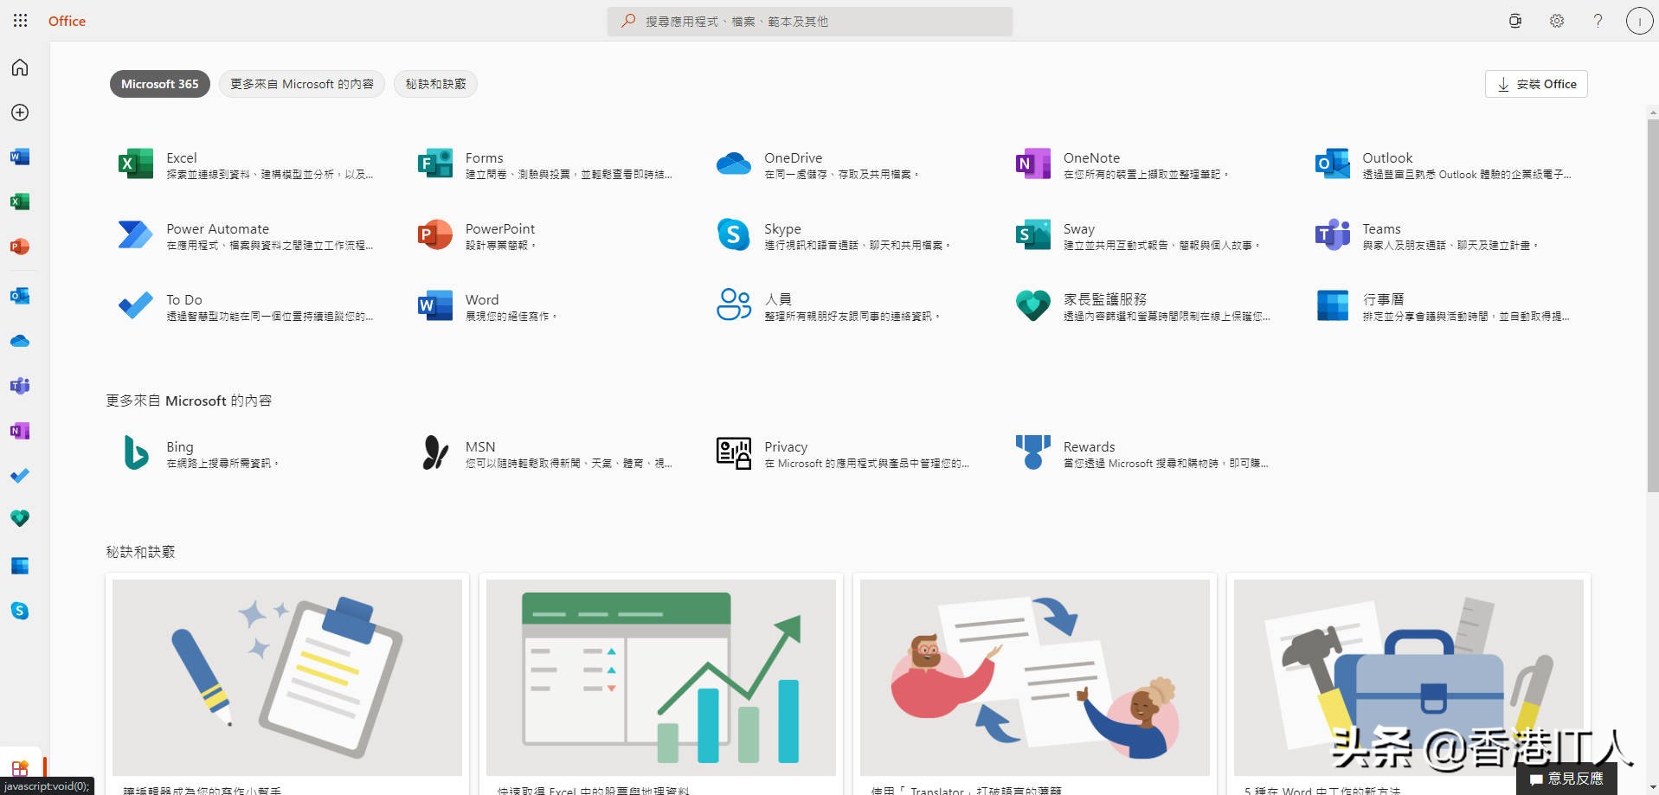Click the 安裝 Office button
Viewport: 1659px width, 795px height.
tap(1536, 84)
